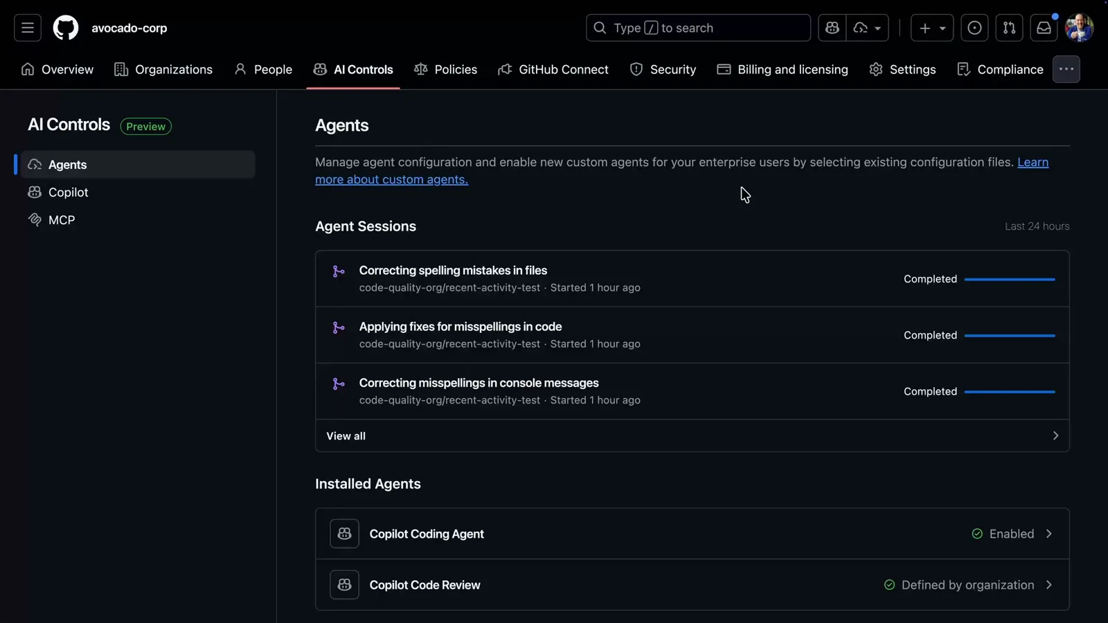
Task: Click Enabled status for Copilot Coding Agent
Action: [x=1003, y=534]
